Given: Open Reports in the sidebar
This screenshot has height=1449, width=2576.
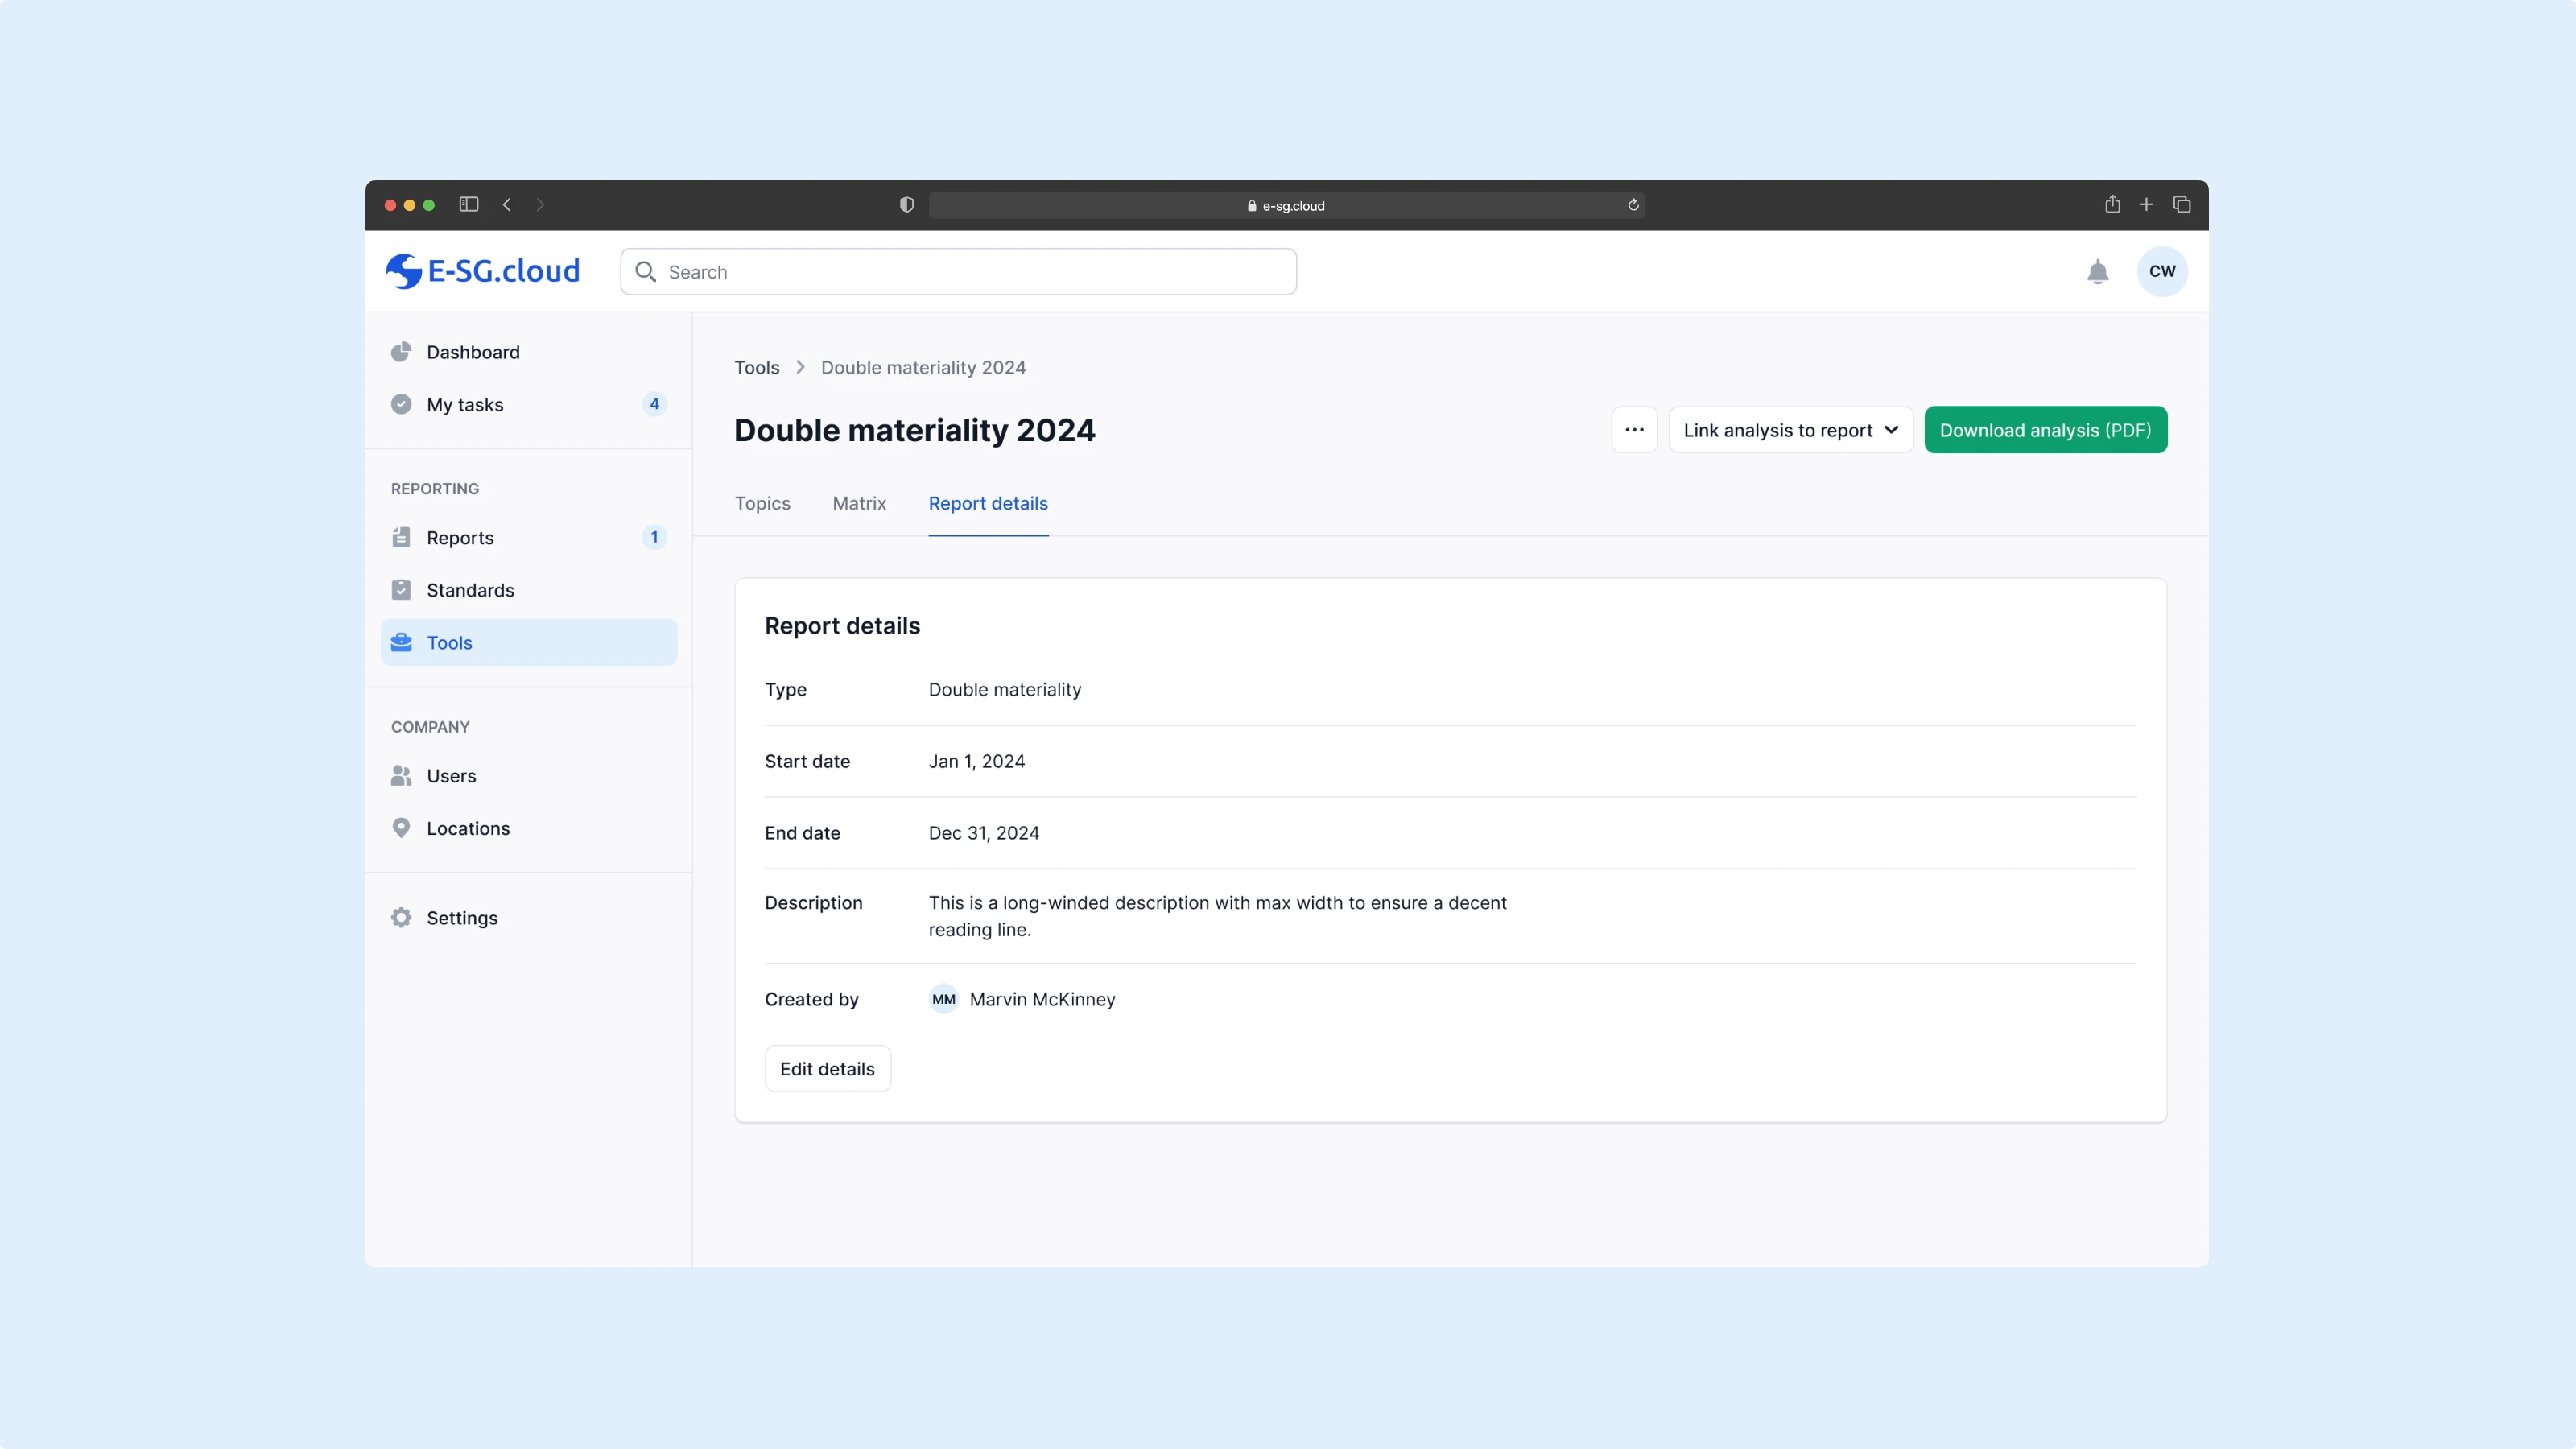Looking at the screenshot, I should (x=460, y=538).
